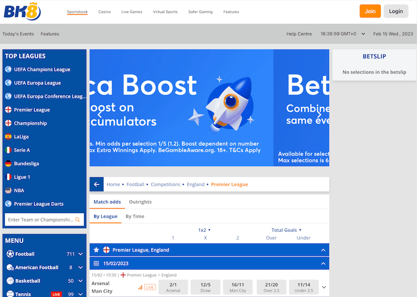Collapse the Premier League, England section
417x297 pixels.
tap(323, 250)
